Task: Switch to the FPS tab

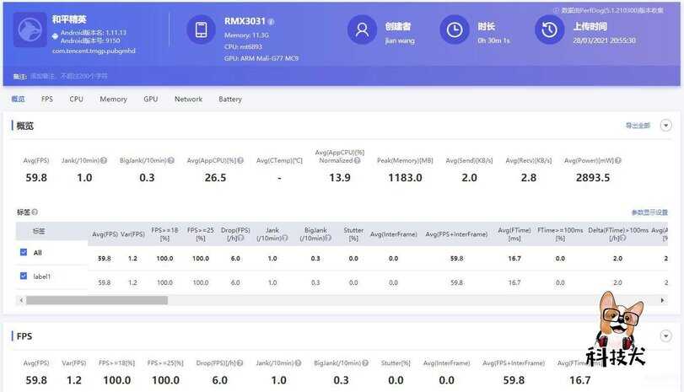Action: pyautogui.click(x=47, y=99)
